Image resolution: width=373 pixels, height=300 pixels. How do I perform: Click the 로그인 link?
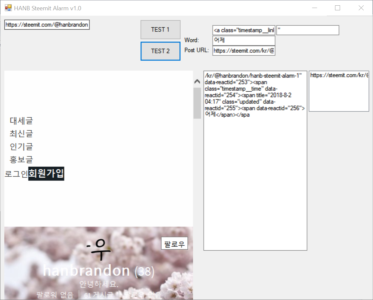coord(16,174)
